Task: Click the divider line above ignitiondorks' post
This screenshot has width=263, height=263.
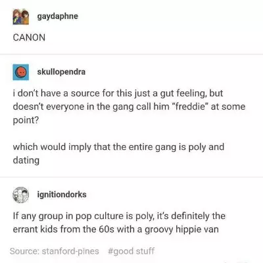Action: [131, 177]
